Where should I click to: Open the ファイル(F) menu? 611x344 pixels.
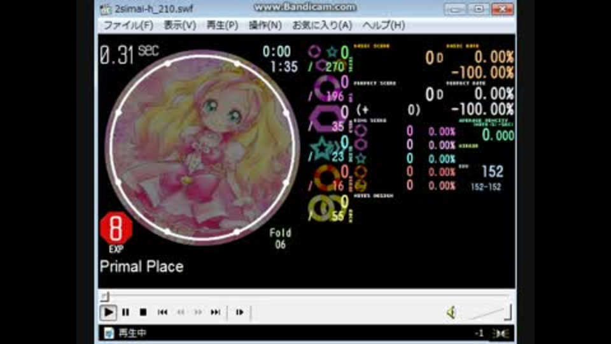point(128,25)
